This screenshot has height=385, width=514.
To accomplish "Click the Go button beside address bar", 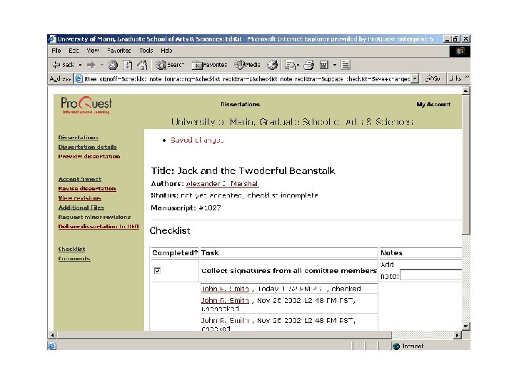I will click(433, 78).
